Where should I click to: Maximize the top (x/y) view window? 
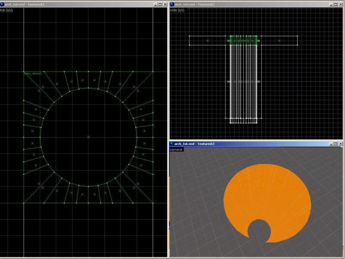tap(159, 4)
